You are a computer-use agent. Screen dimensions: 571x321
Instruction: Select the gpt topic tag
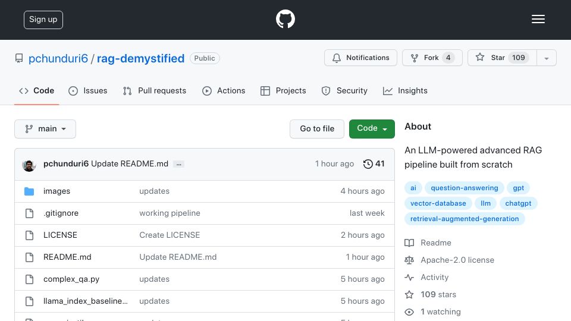[518, 188]
